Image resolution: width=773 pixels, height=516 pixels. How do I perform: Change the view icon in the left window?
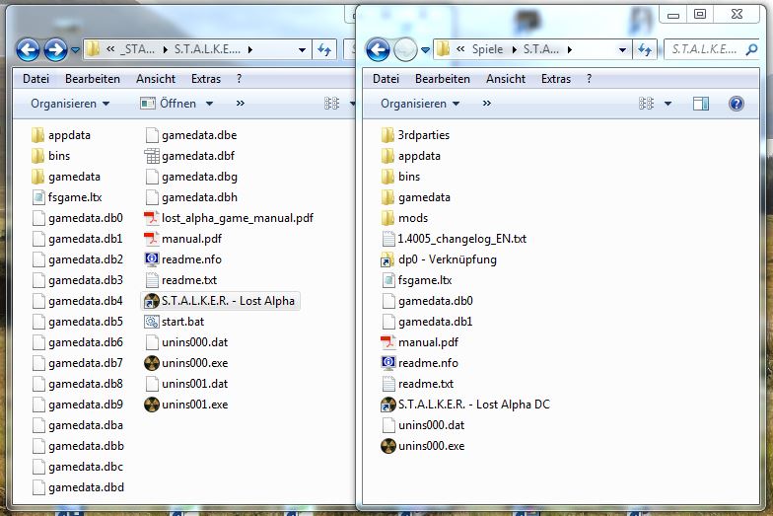pyautogui.click(x=331, y=104)
